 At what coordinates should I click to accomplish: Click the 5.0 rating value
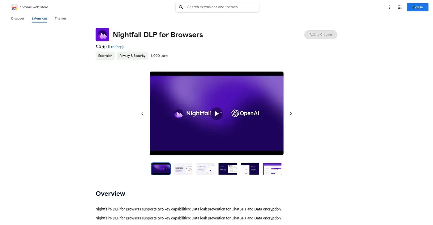point(98,47)
